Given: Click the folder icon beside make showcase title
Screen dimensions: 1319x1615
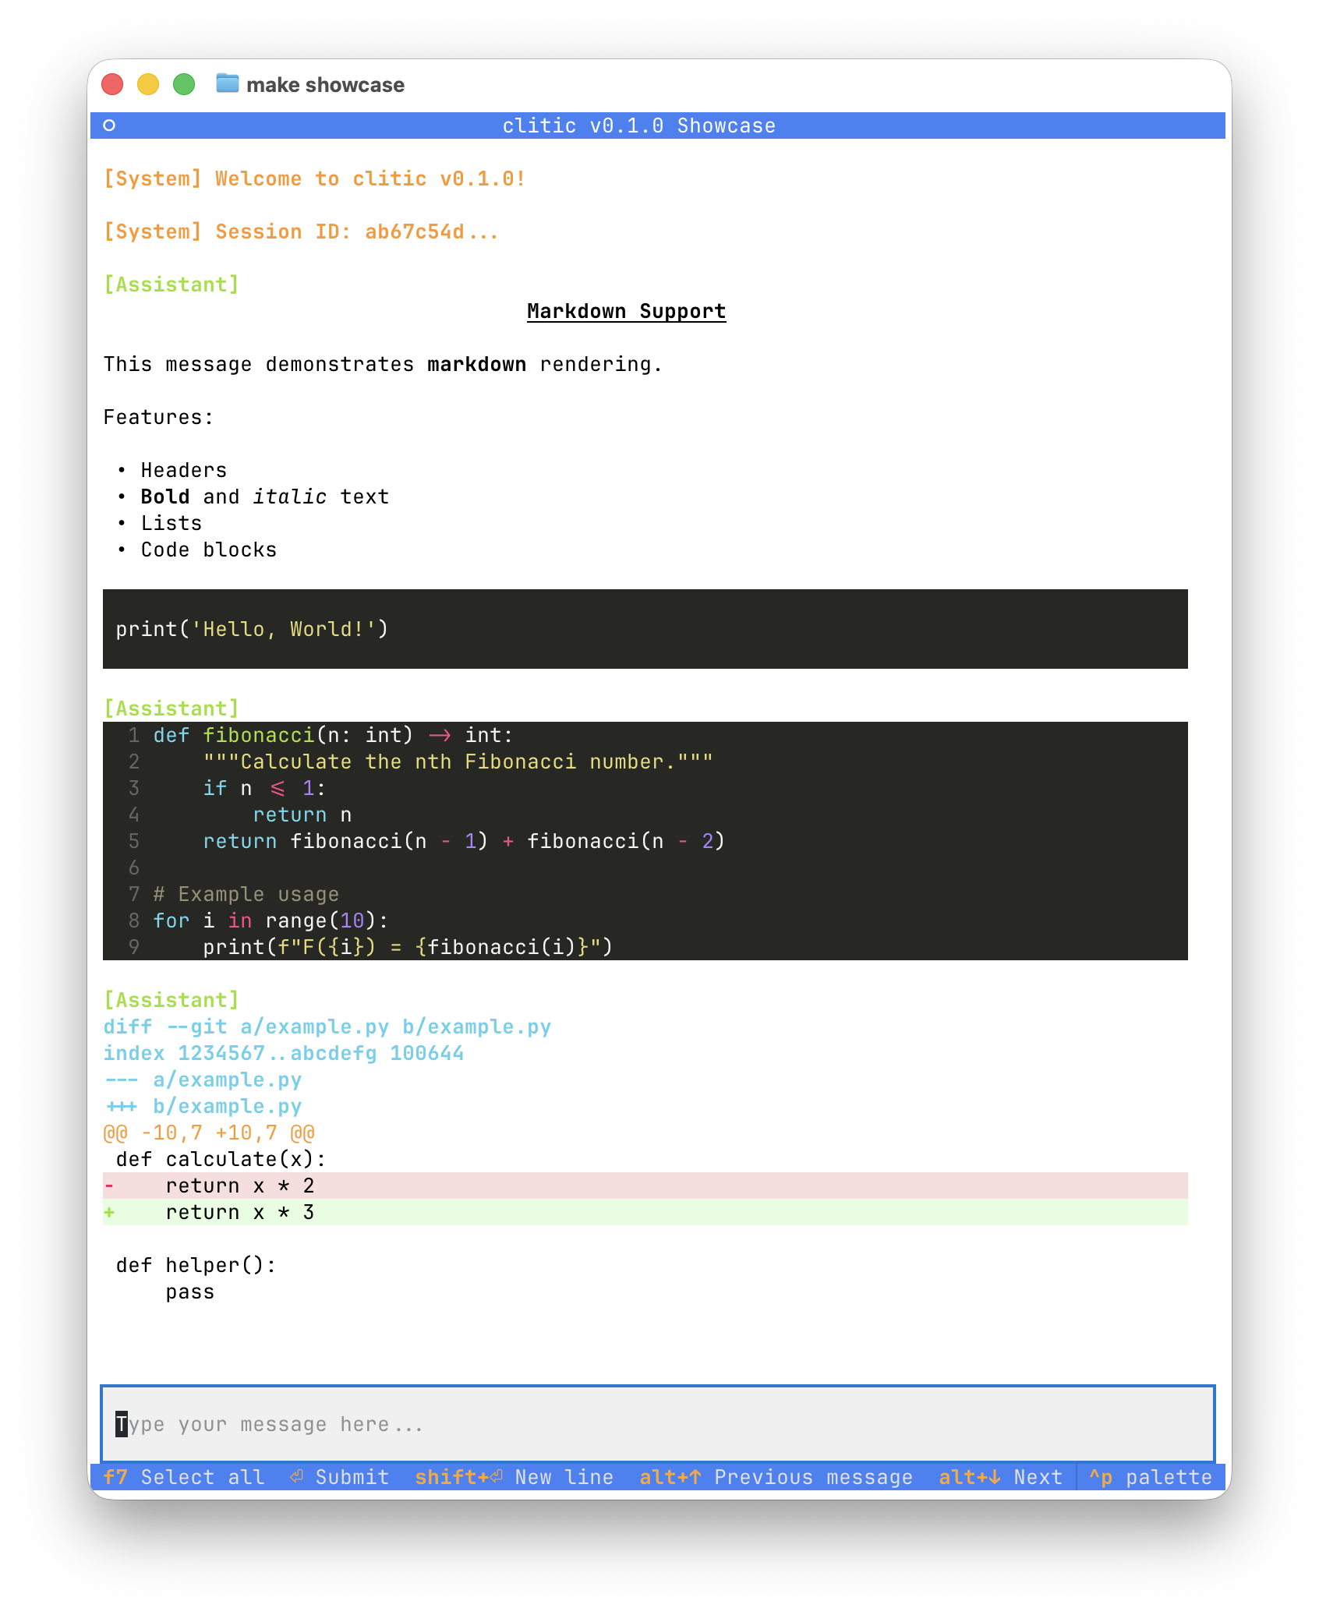Looking at the screenshot, I should coord(227,83).
